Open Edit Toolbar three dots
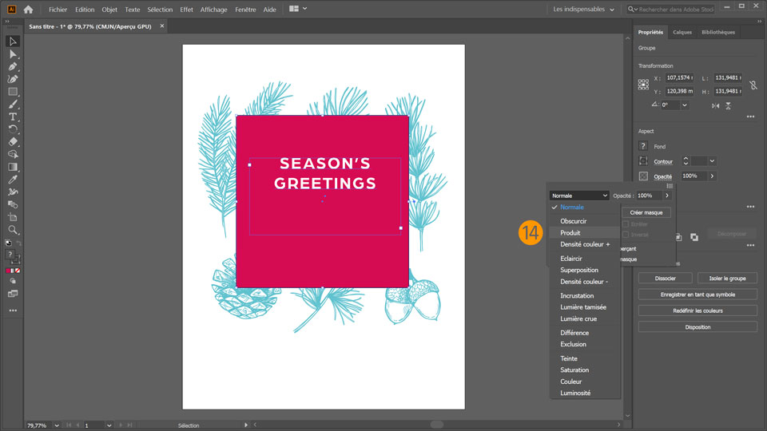 (x=13, y=310)
